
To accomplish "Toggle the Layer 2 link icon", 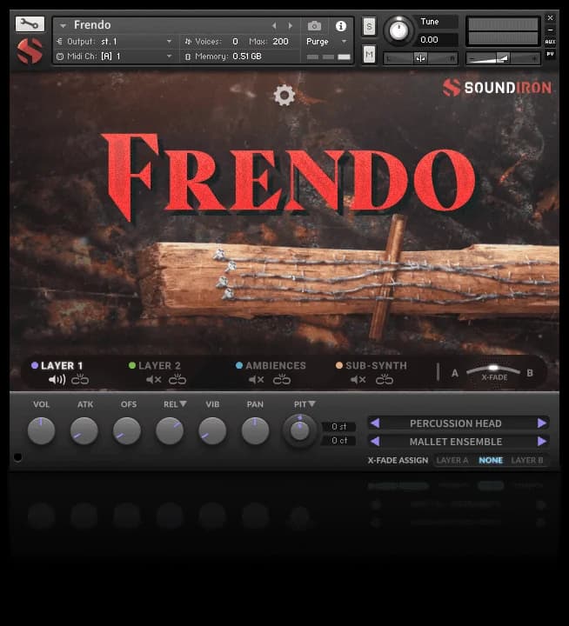I will tap(177, 379).
